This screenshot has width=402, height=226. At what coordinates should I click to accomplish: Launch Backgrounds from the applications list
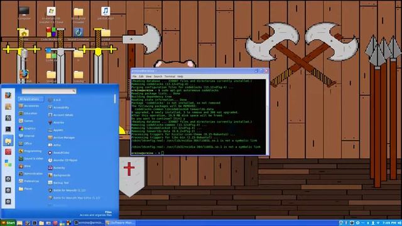click(x=59, y=175)
